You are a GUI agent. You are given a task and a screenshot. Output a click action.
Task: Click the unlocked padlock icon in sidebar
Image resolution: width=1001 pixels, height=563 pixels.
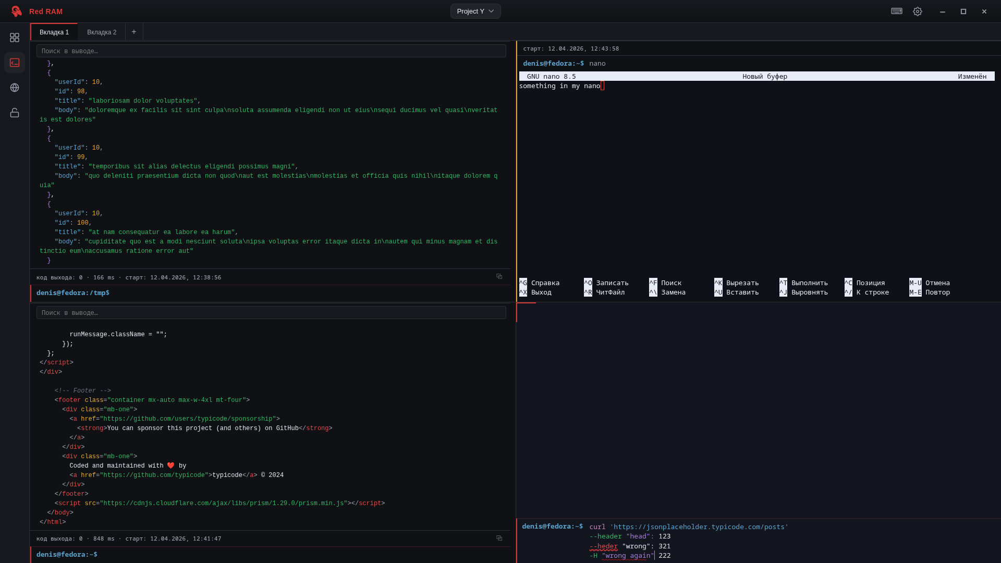(15, 113)
